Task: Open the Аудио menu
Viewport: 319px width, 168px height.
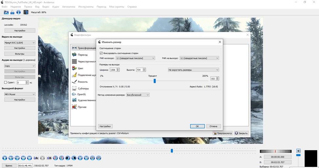Action: point(56,7)
